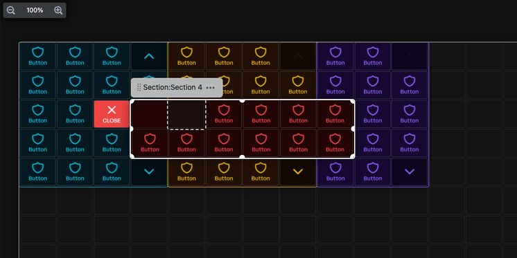Click the top-right red shield Button
The width and height of the screenshot is (517, 258).
(335, 114)
